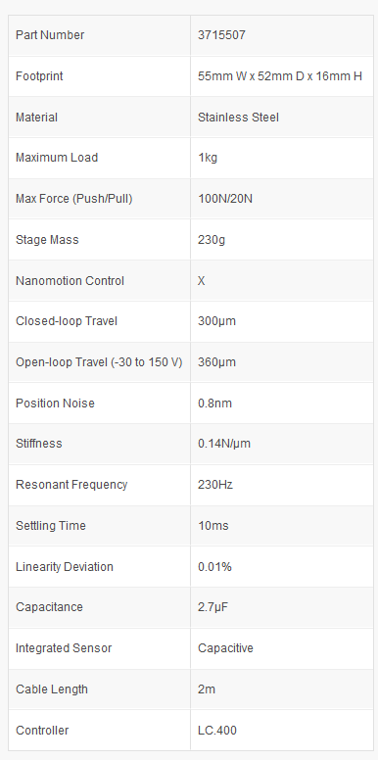Viewport: 378px width, 760px height.
Task: Select the Position Noise 0.8nm value
Action: [x=214, y=404]
